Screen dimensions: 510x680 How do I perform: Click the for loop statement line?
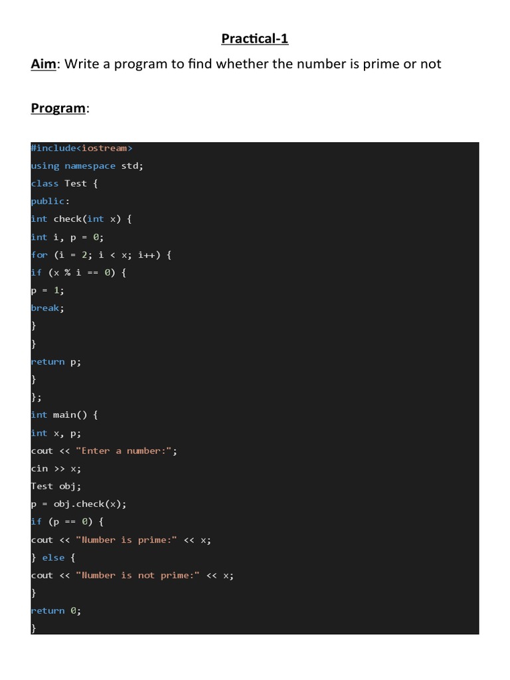pyautogui.click(x=101, y=255)
